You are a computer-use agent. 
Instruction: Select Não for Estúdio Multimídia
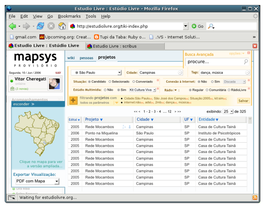point(105,90)
